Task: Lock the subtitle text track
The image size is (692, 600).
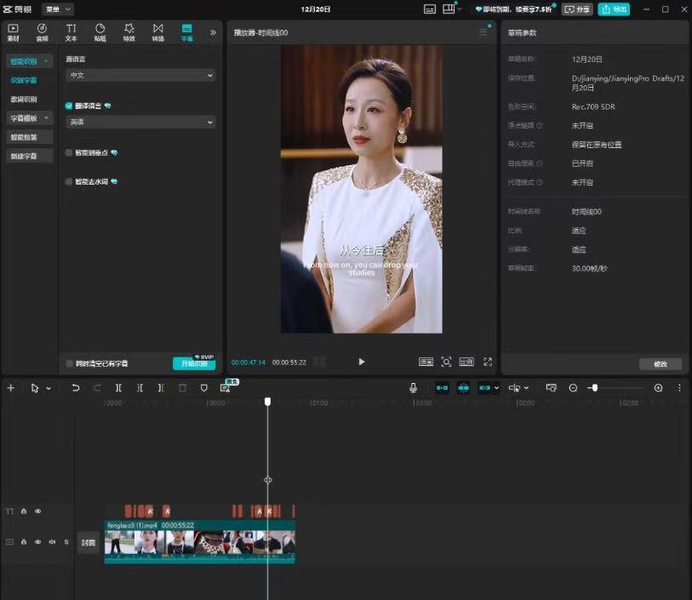Action: [24, 511]
